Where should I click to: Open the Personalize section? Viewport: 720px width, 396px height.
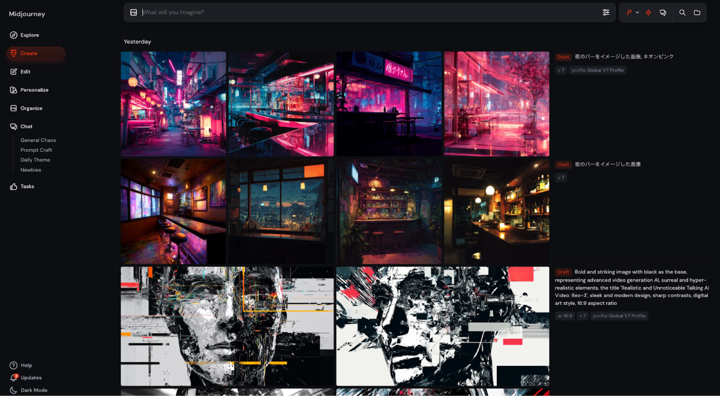tap(34, 90)
